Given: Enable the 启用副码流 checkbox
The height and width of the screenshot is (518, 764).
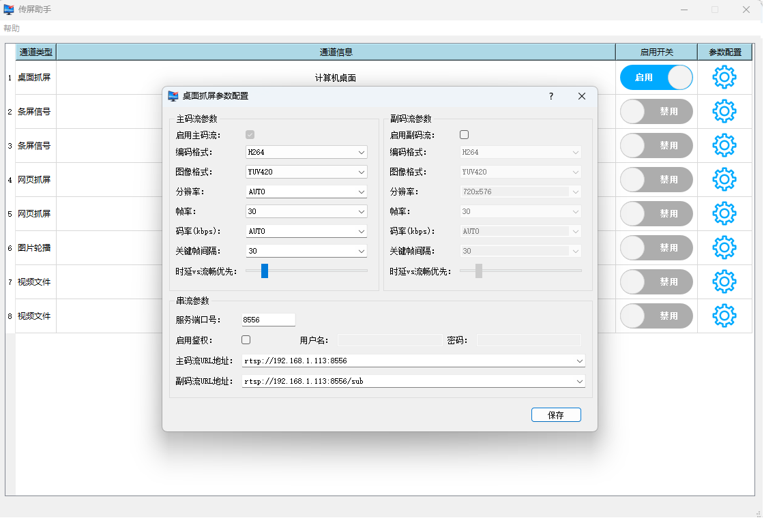Looking at the screenshot, I should coord(465,135).
